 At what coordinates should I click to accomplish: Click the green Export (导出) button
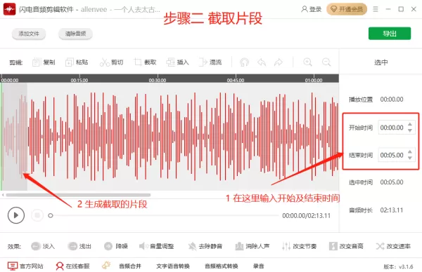click(x=390, y=34)
